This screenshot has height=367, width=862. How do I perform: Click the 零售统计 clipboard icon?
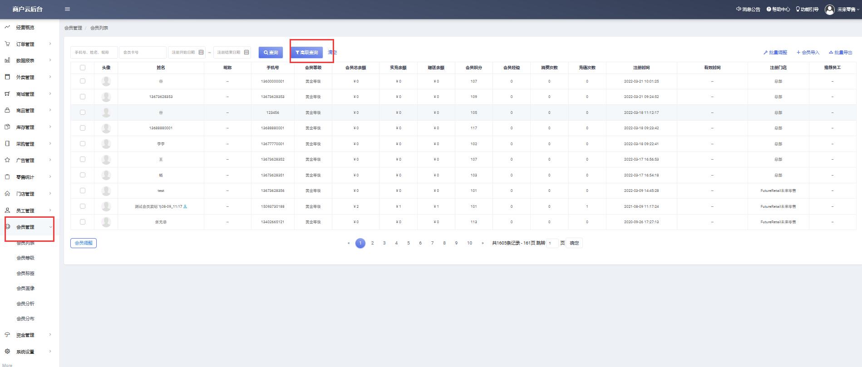coord(7,177)
